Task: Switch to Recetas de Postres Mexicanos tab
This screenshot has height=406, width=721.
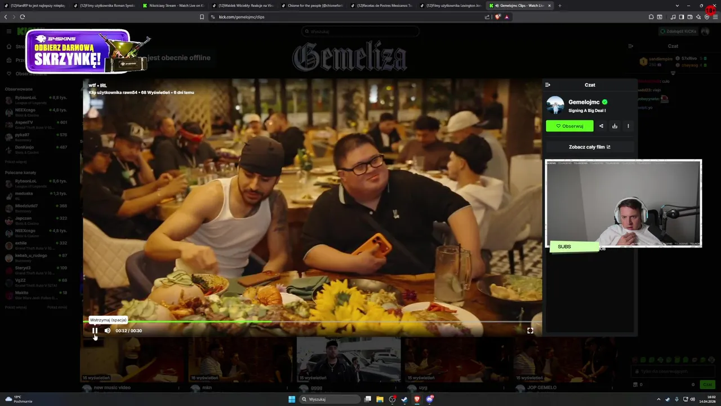Action: coord(381,6)
